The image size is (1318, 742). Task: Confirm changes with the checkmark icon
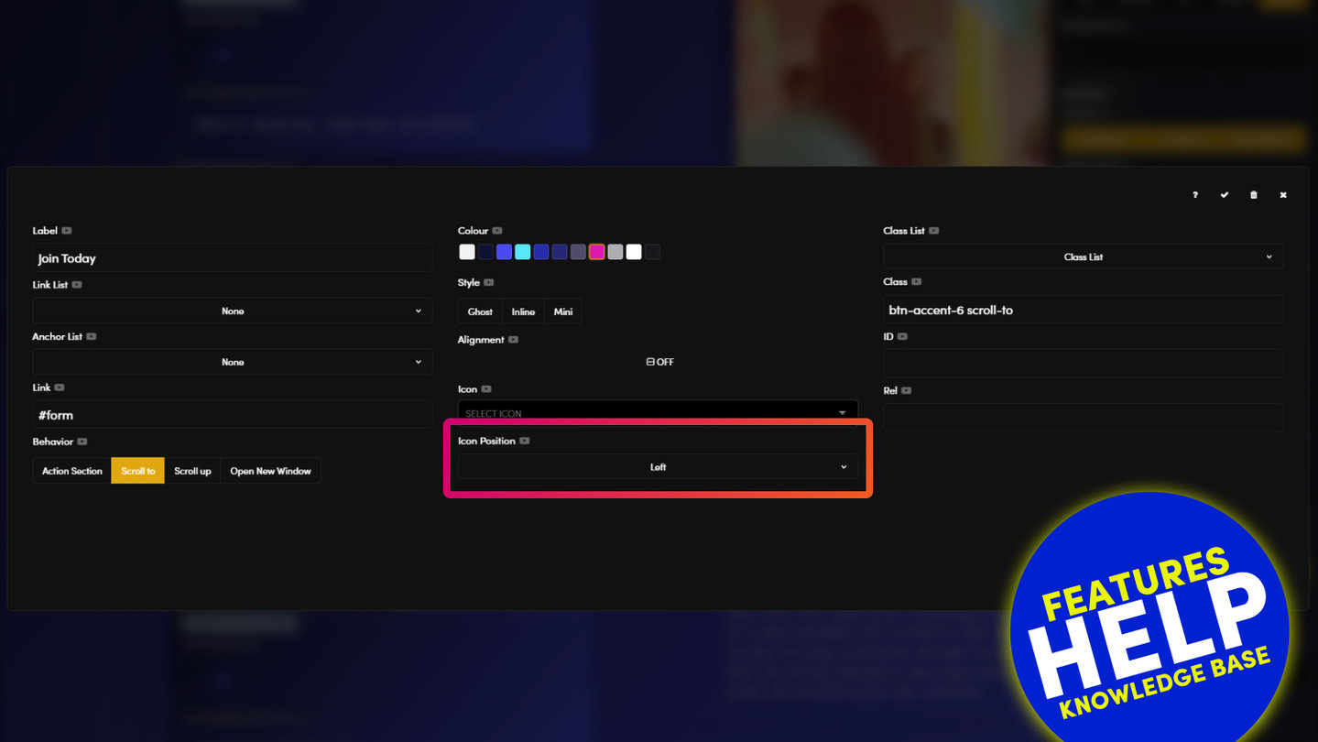pyautogui.click(x=1225, y=195)
